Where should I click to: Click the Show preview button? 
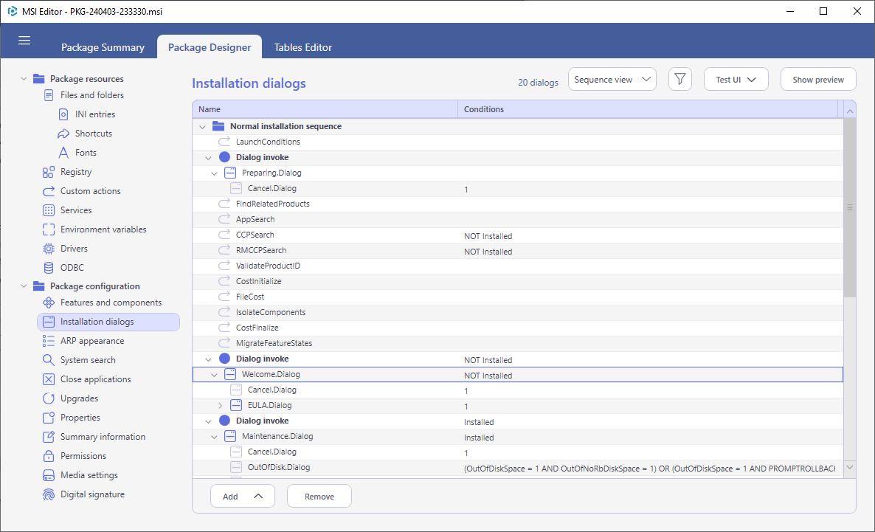click(818, 79)
